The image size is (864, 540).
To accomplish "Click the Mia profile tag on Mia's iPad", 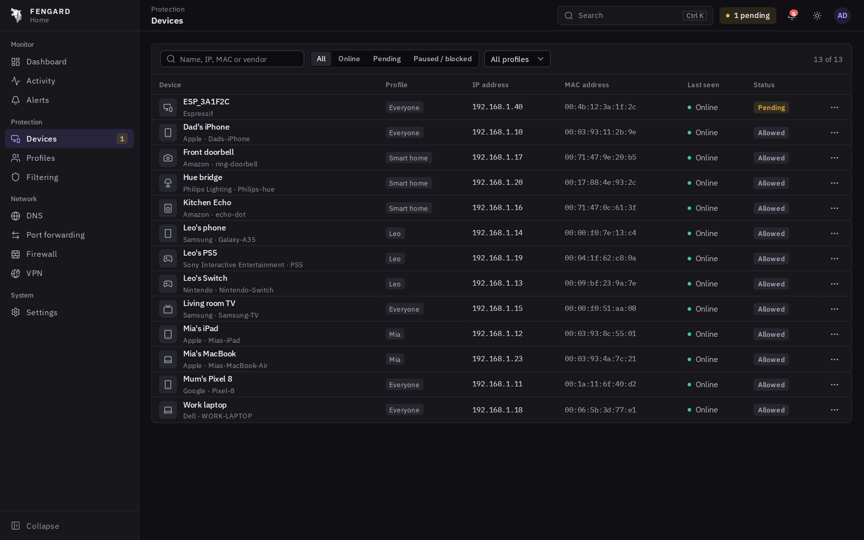I will [x=395, y=334].
